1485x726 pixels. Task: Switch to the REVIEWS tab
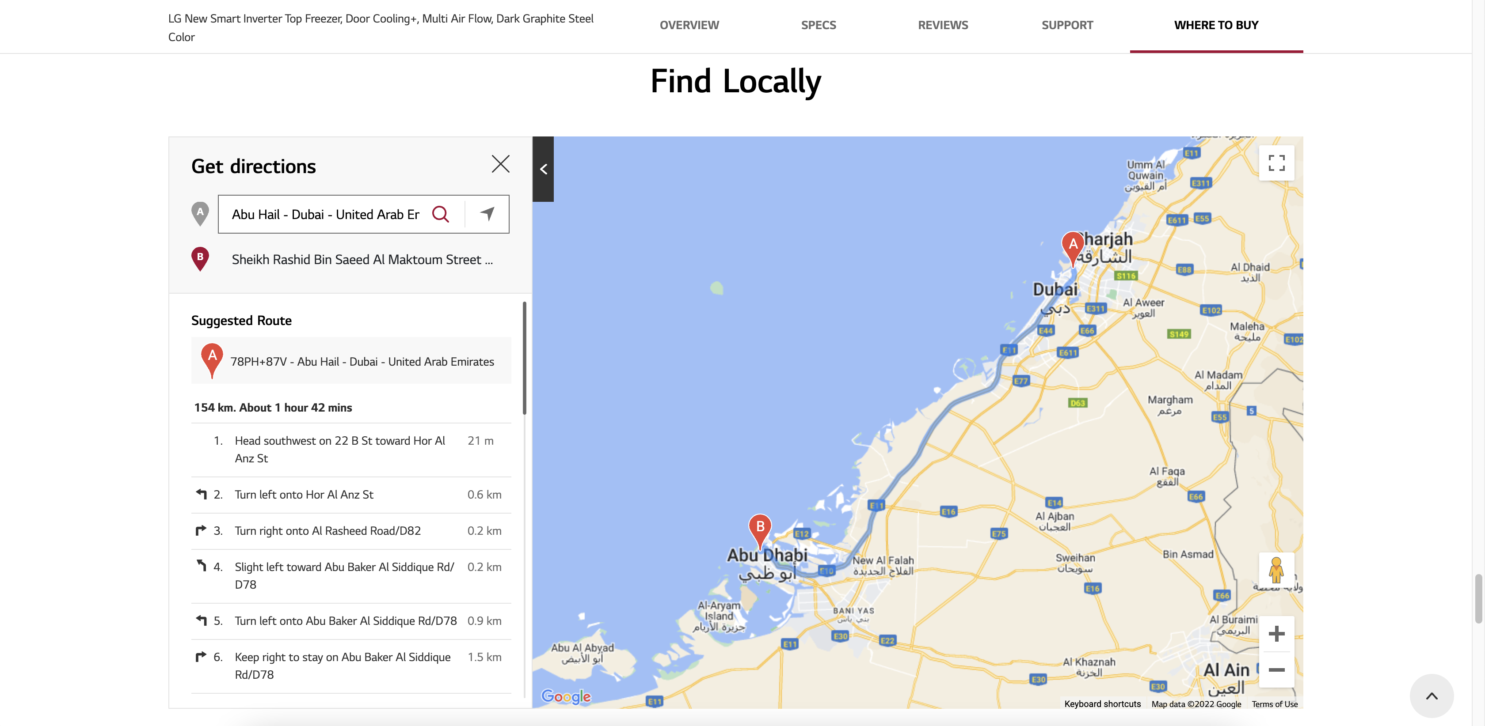(x=943, y=25)
